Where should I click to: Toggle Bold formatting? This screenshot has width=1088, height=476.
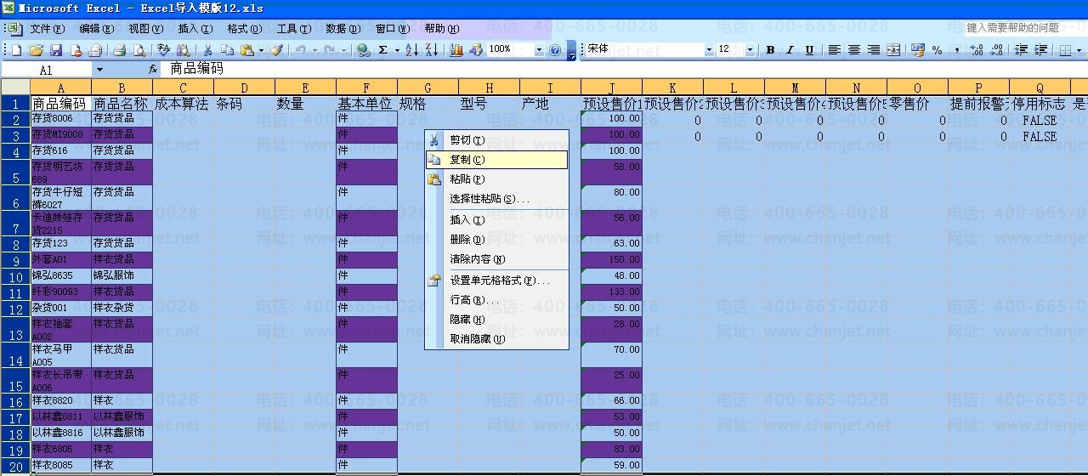770,50
